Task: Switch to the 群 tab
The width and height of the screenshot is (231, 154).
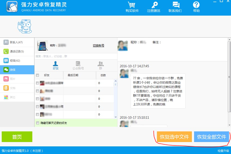Action: (100, 65)
